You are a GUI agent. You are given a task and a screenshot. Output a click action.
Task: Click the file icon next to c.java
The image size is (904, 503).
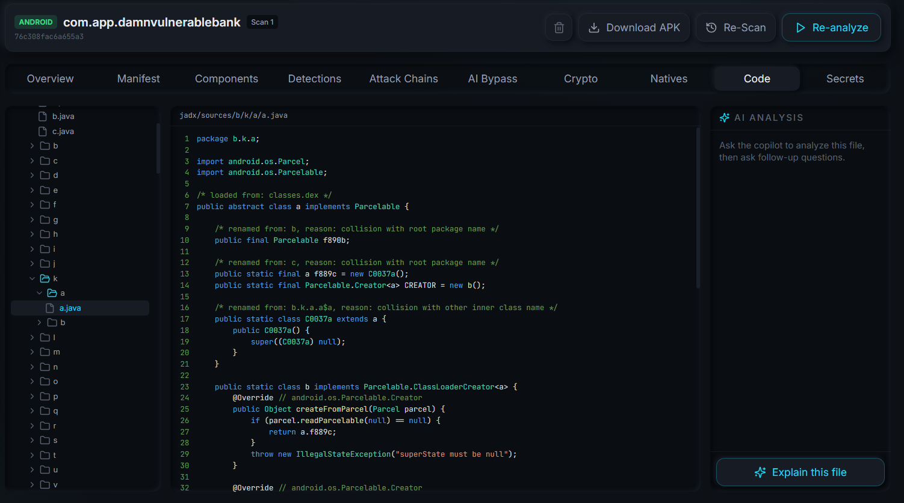click(42, 131)
